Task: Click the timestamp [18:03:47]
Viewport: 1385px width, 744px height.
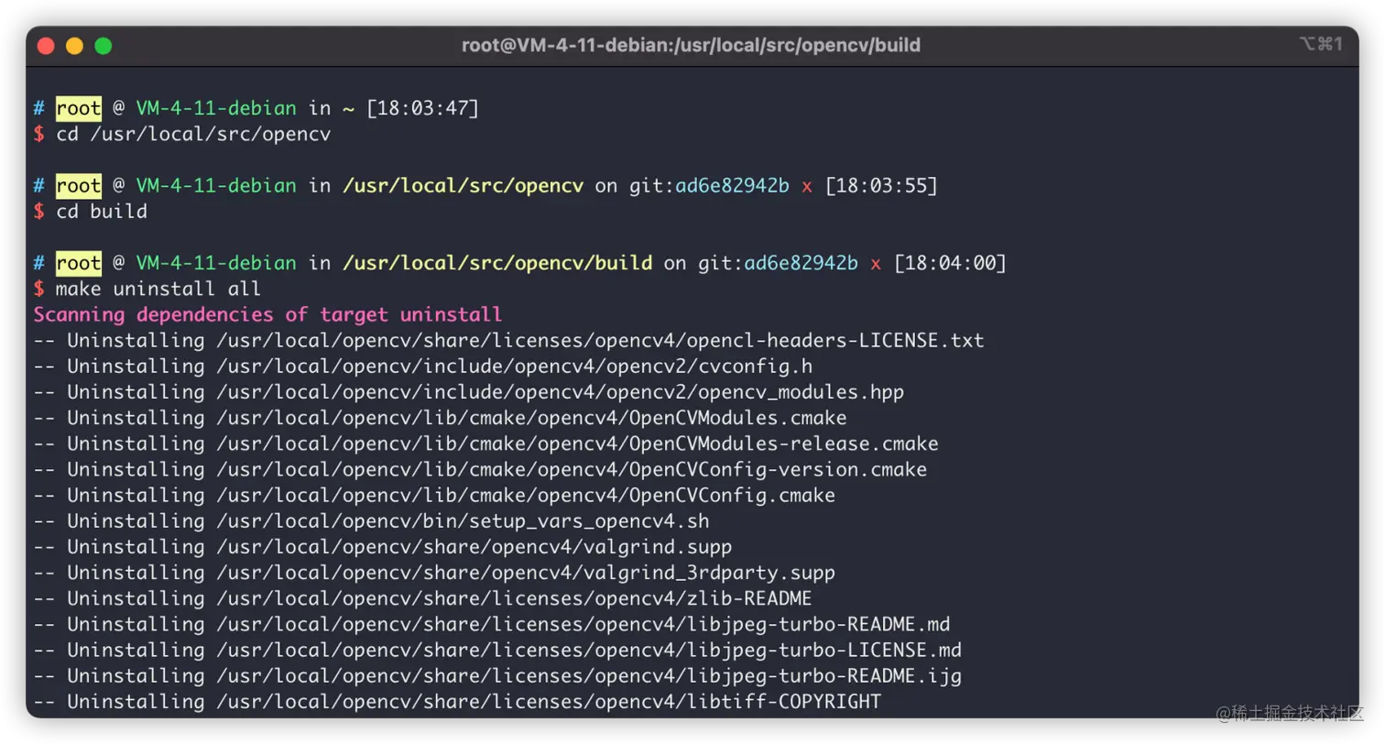Action: [x=422, y=108]
